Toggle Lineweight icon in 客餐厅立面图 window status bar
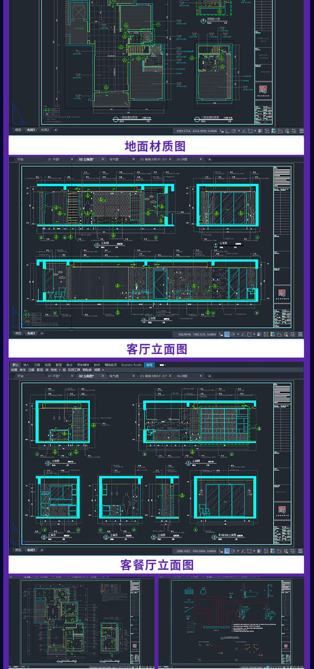Image resolution: width=314 pixels, height=669 pixels. (x=259, y=551)
